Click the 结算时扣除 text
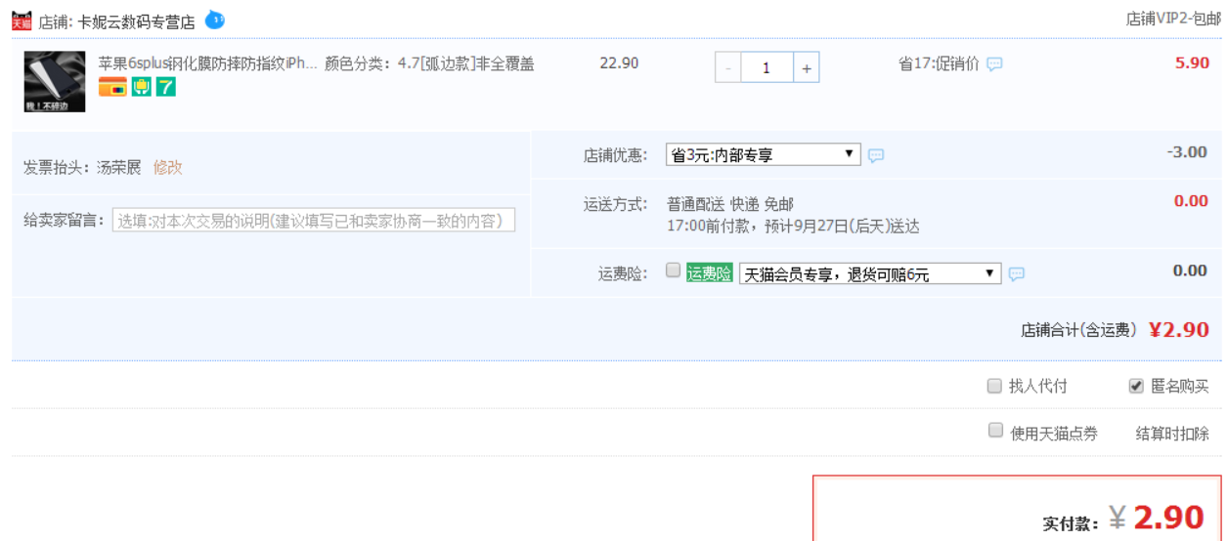Image resolution: width=1228 pixels, height=541 pixels. tap(1172, 434)
